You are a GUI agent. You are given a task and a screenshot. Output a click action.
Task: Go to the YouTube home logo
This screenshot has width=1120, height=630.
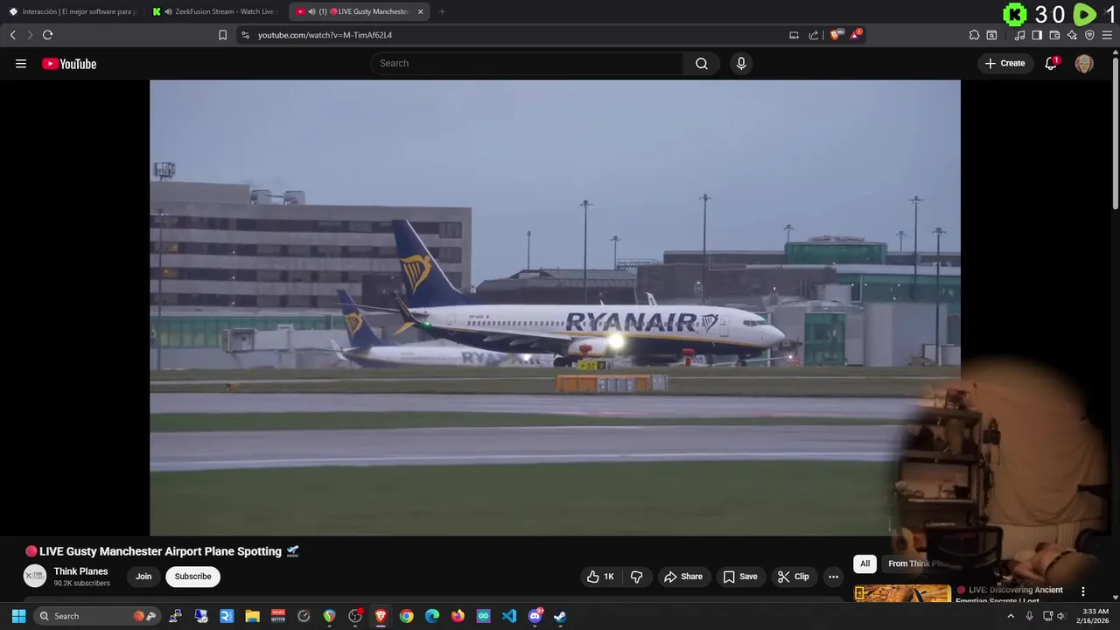(69, 63)
